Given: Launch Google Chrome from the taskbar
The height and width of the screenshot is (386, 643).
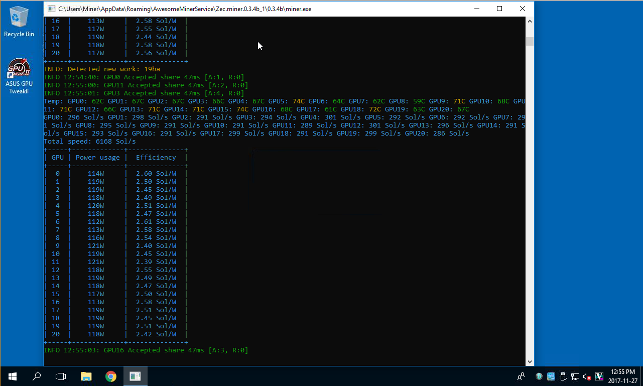Looking at the screenshot, I should [110, 376].
